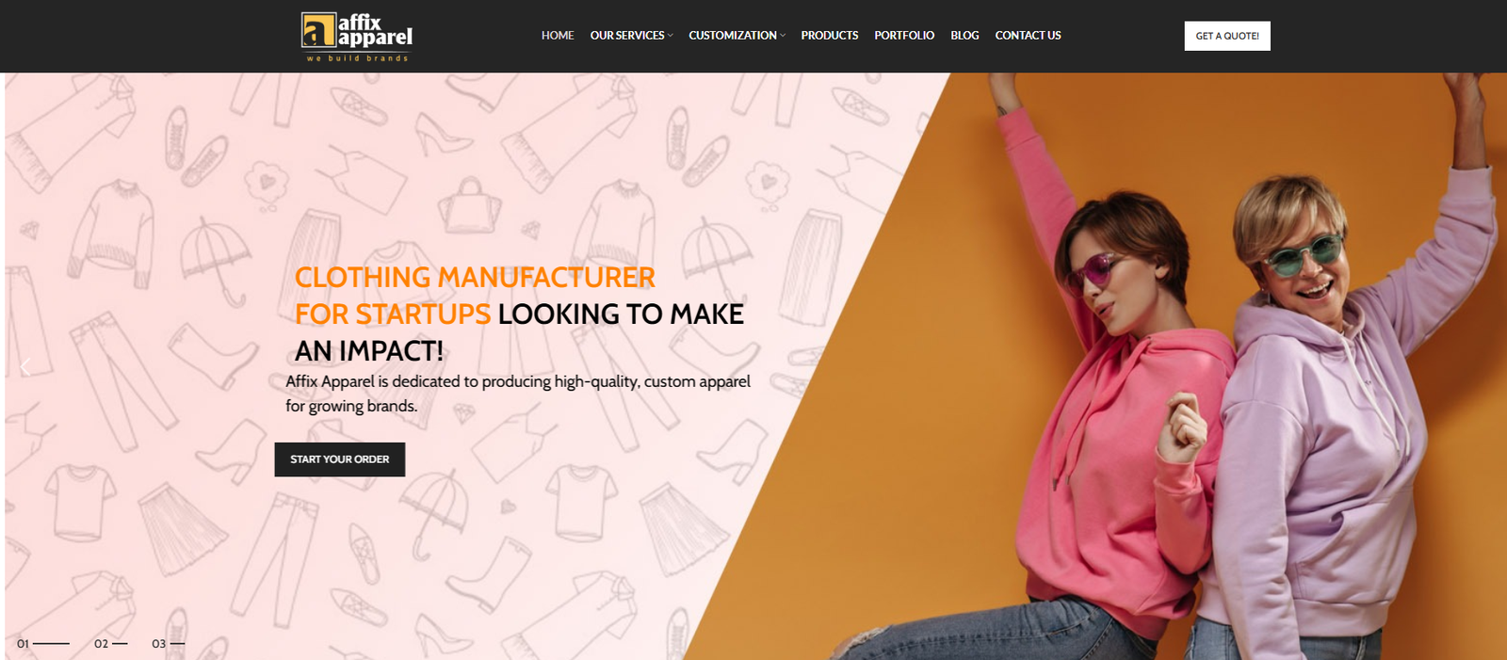Click the Affix Apparel logo
Screen dimensions: 1507x660
point(357,37)
